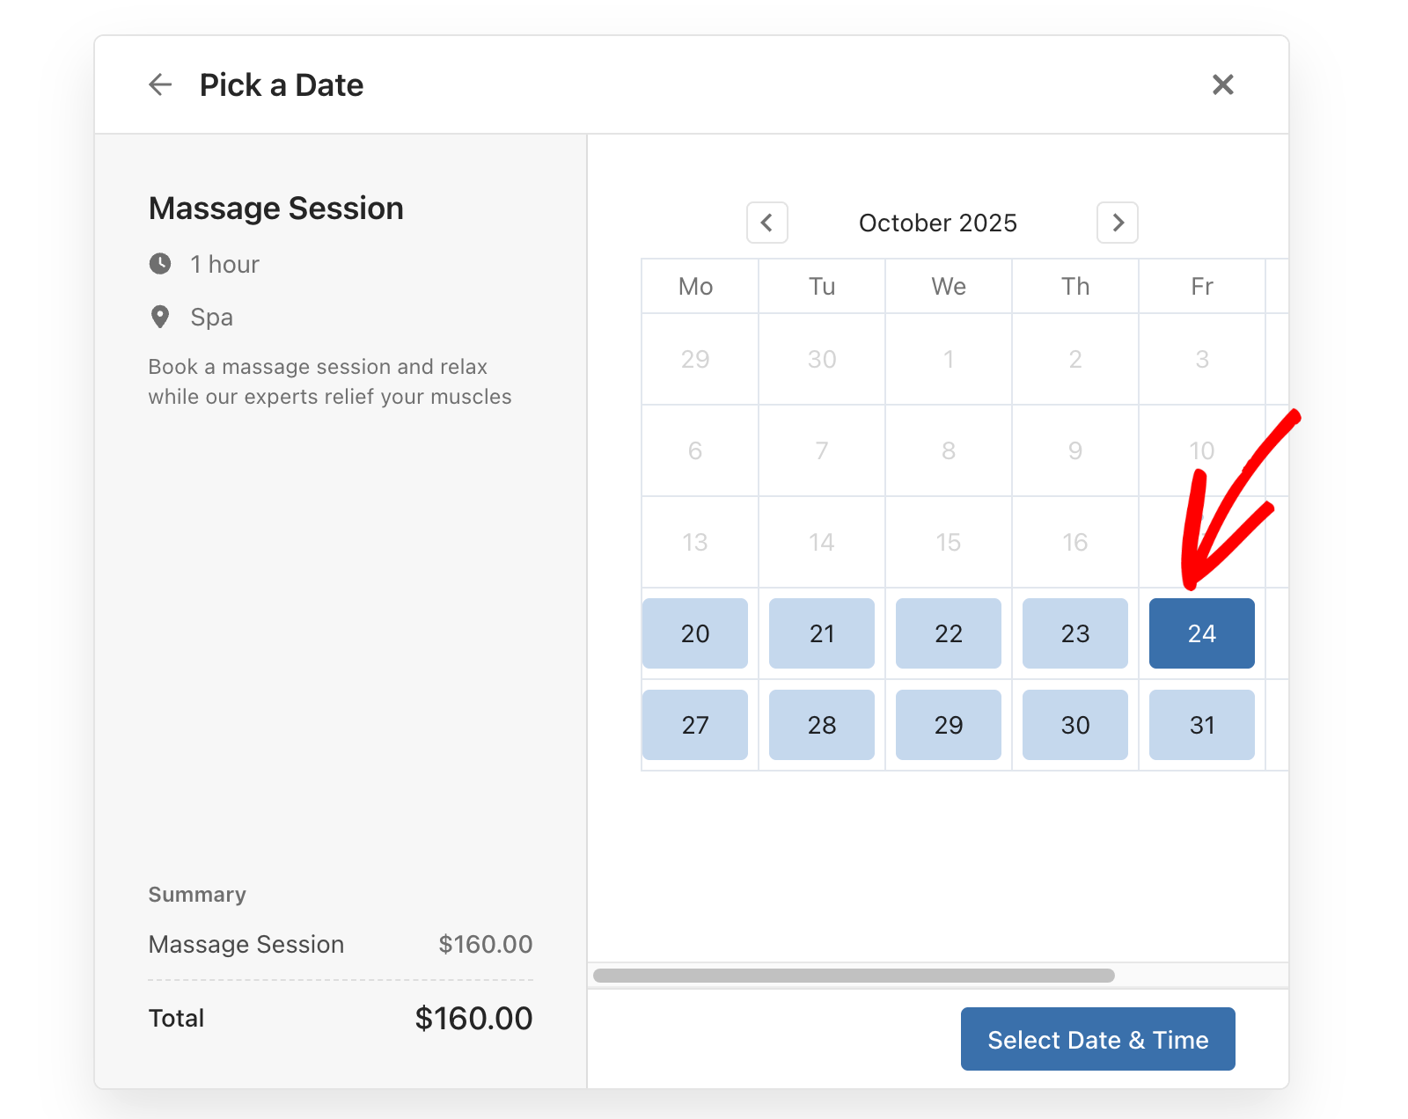Screen dimensions: 1408x1119
Task: Click the October 2025 month label
Action: coord(938,223)
